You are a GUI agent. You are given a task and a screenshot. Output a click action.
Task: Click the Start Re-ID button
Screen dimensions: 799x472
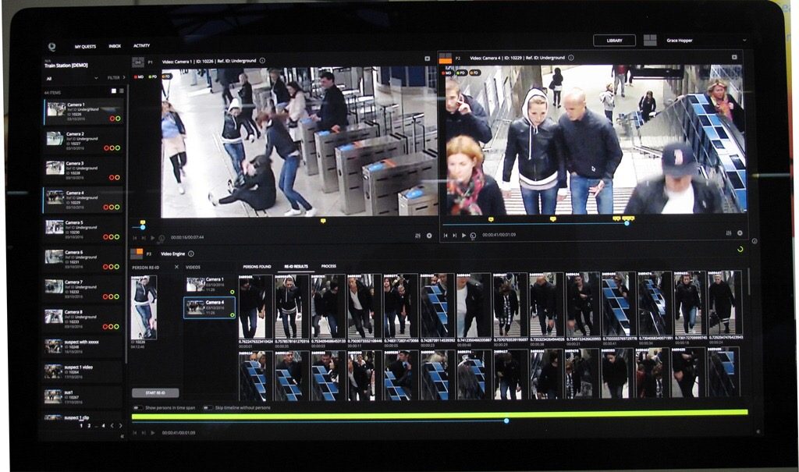[x=155, y=392]
